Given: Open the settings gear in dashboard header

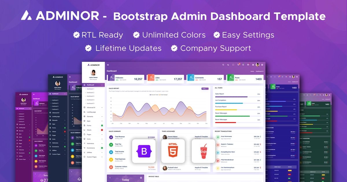Looking at the screenshot, I should 262,65.
